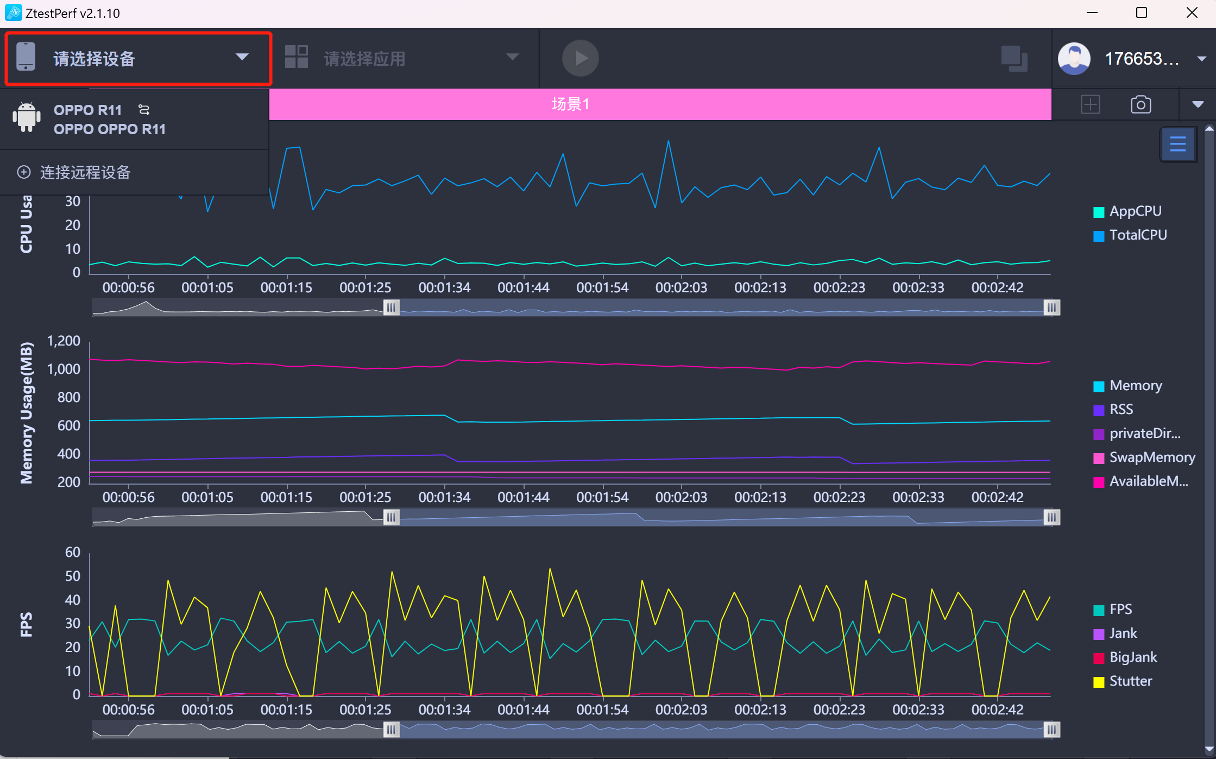Click Memory chart right zoom handle
The height and width of the screenshot is (759, 1216).
point(1051,517)
